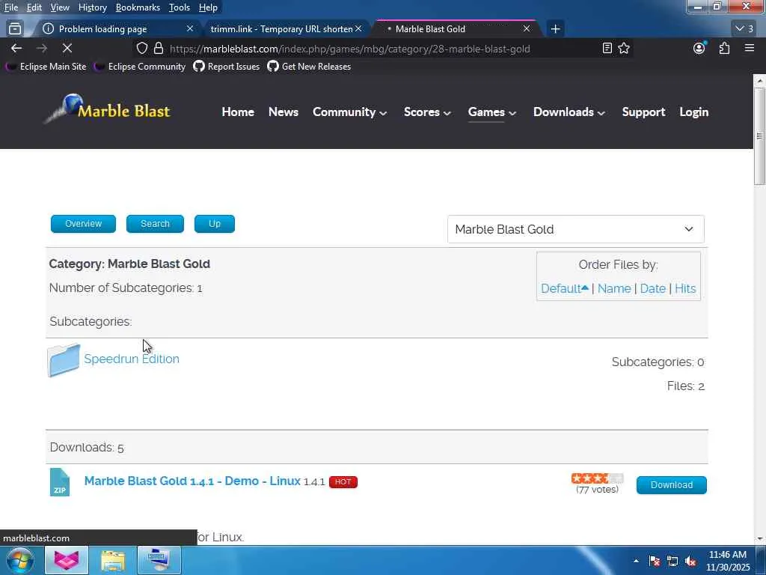Open a new tab with plus
The width and height of the screenshot is (766, 575).
tap(555, 29)
